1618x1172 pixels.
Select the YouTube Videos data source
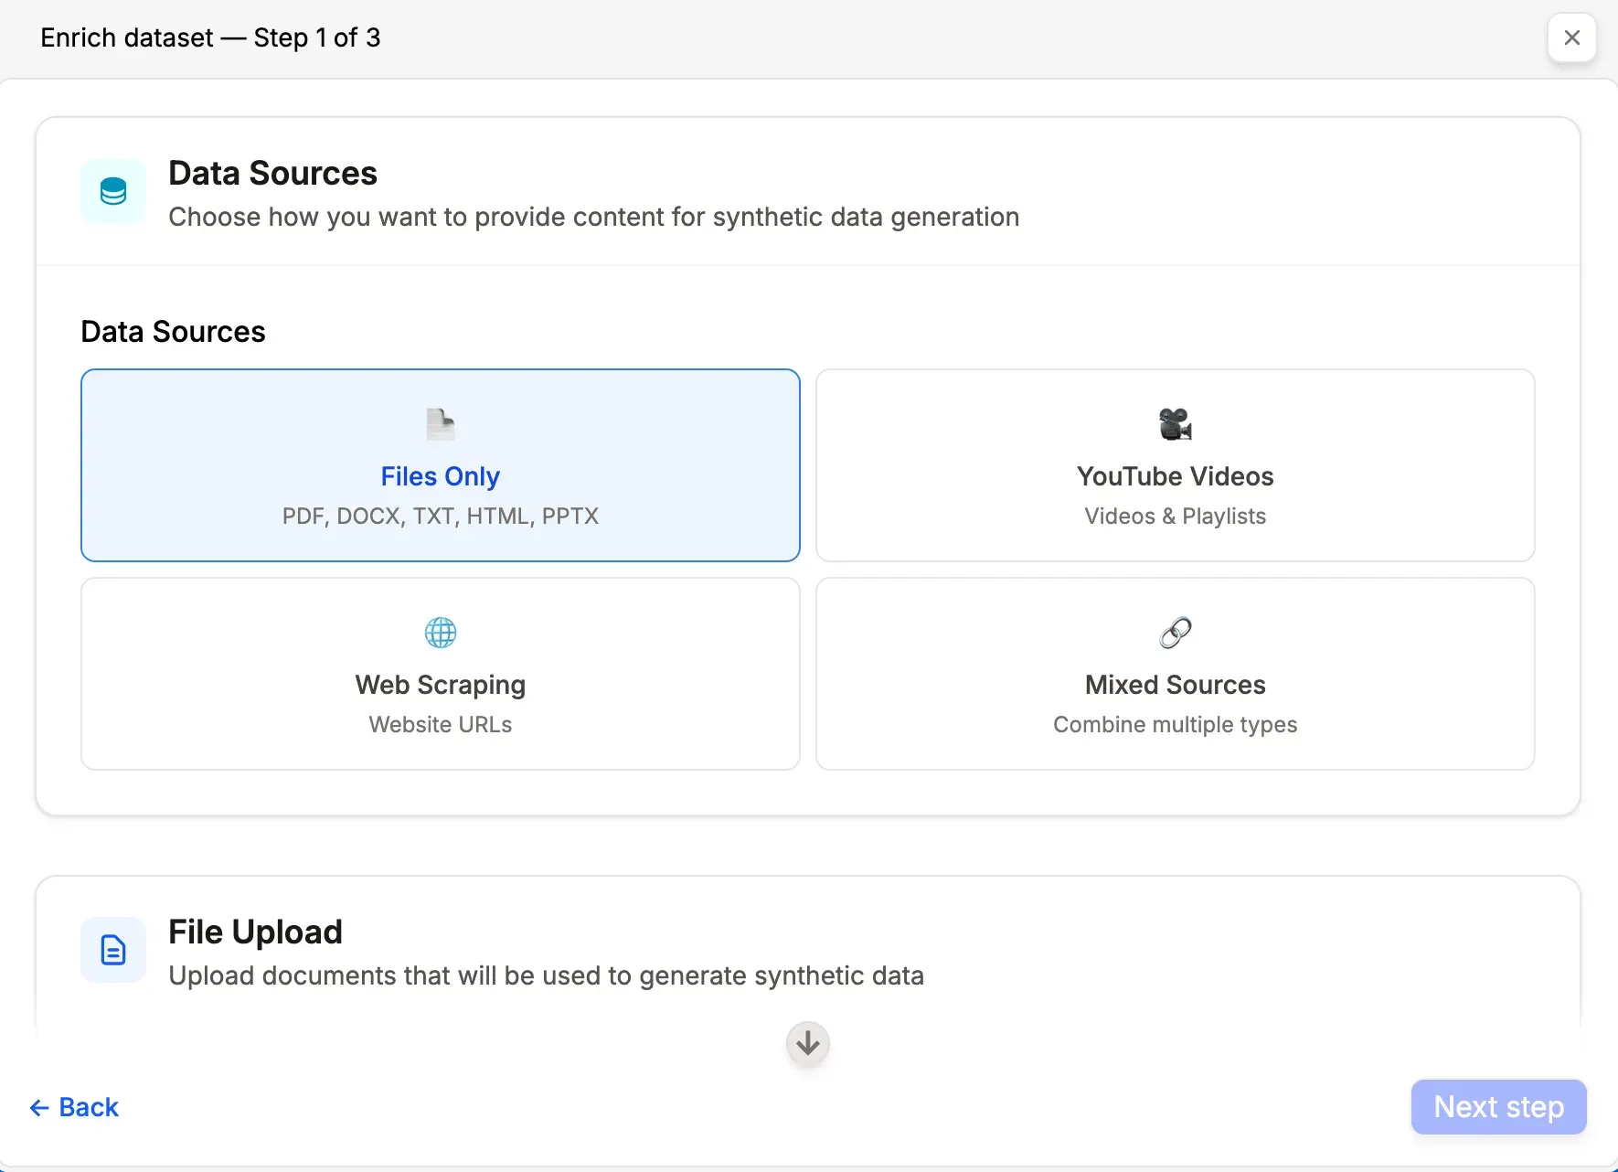pos(1175,465)
